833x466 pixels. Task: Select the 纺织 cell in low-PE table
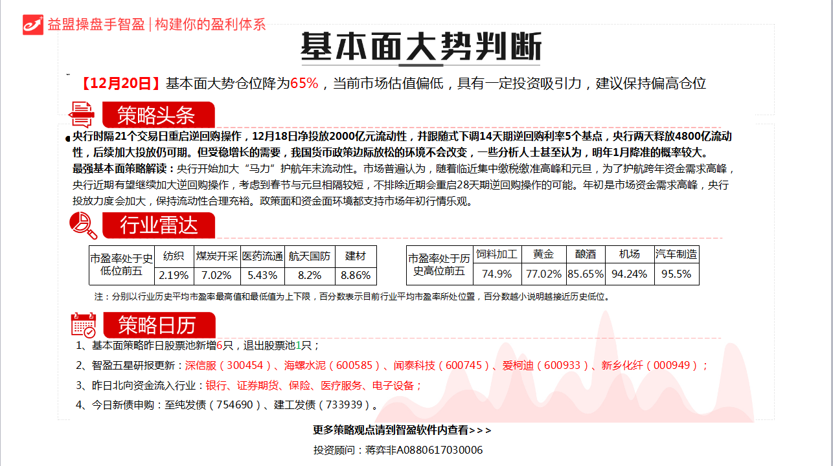click(174, 256)
